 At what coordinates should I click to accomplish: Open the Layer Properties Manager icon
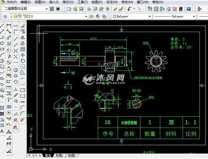(5, 16)
